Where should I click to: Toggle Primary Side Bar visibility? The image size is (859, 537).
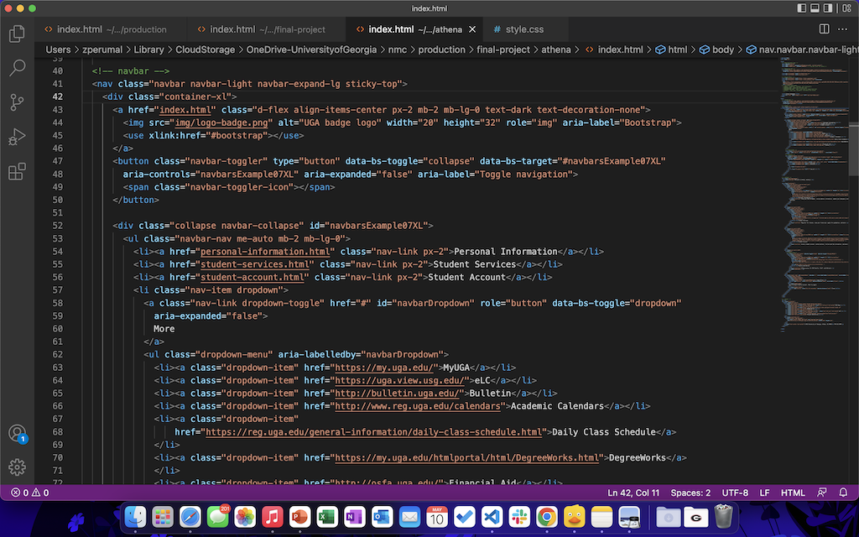pos(801,8)
